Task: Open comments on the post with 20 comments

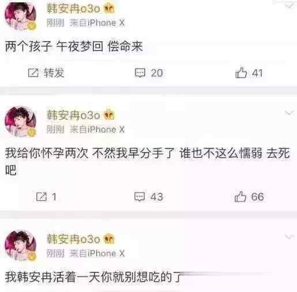Action: (140, 73)
